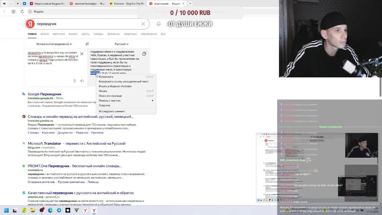This screenshot has width=382, height=215.
Task: Select the квартиры search category
Action: point(130,34)
